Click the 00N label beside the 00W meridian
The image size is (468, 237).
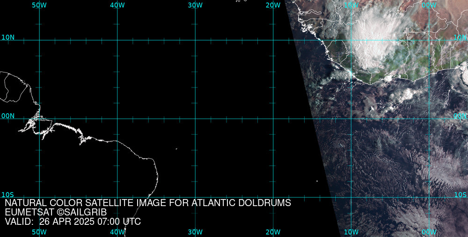[460, 116]
